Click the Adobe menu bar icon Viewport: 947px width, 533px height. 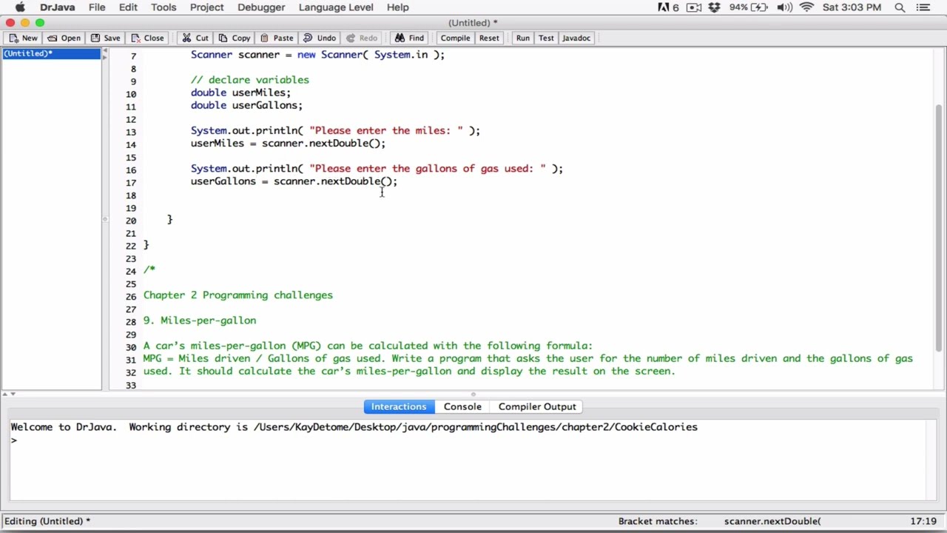click(x=668, y=7)
